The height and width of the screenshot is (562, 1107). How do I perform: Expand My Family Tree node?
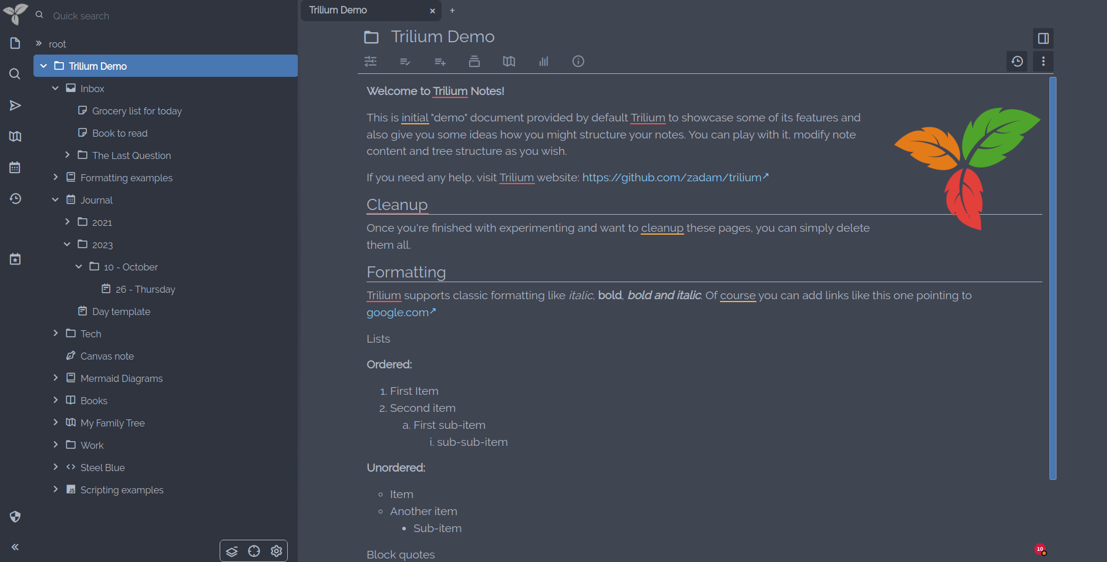55,422
